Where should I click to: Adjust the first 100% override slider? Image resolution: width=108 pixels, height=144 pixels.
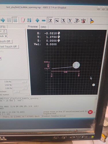[x=19, y=82]
